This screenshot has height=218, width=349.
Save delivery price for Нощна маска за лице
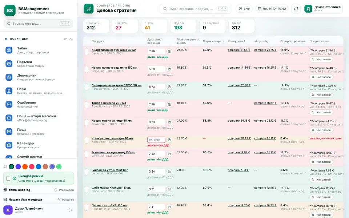point(169,122)
